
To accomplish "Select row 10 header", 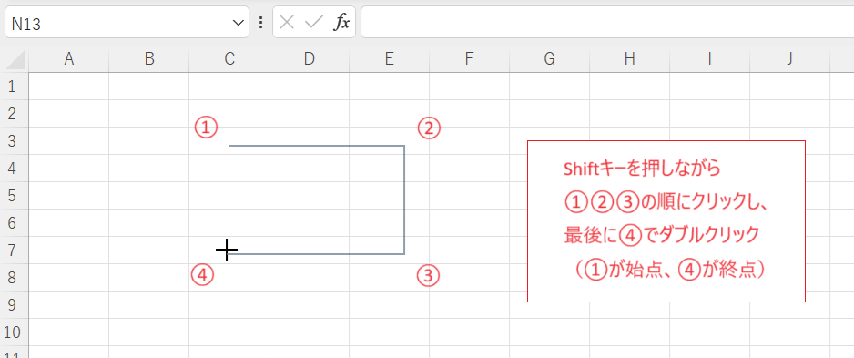I will point(15,332).
